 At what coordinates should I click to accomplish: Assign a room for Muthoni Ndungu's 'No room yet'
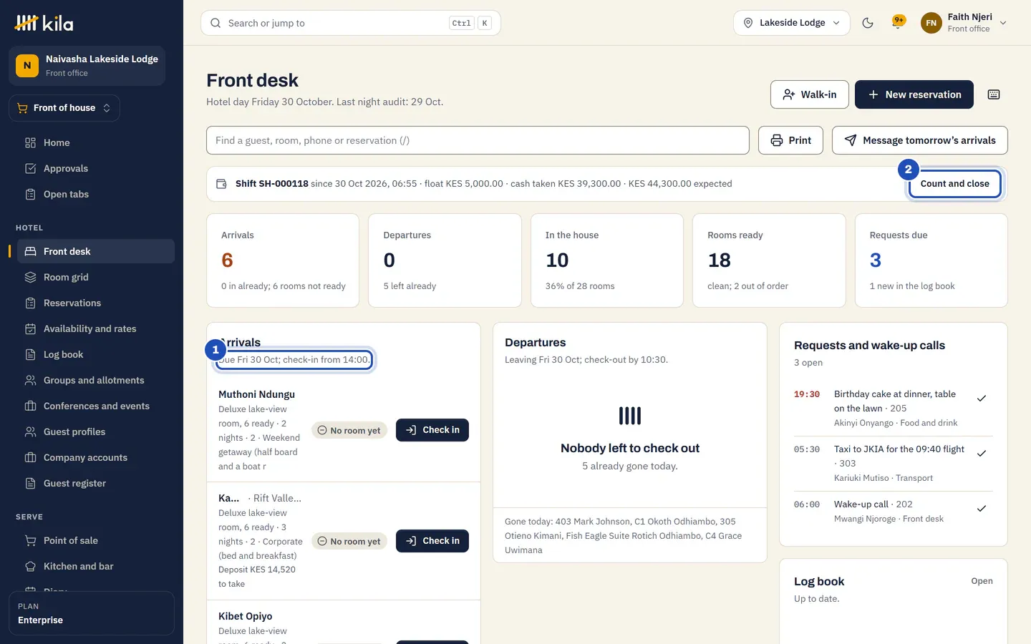349,431
